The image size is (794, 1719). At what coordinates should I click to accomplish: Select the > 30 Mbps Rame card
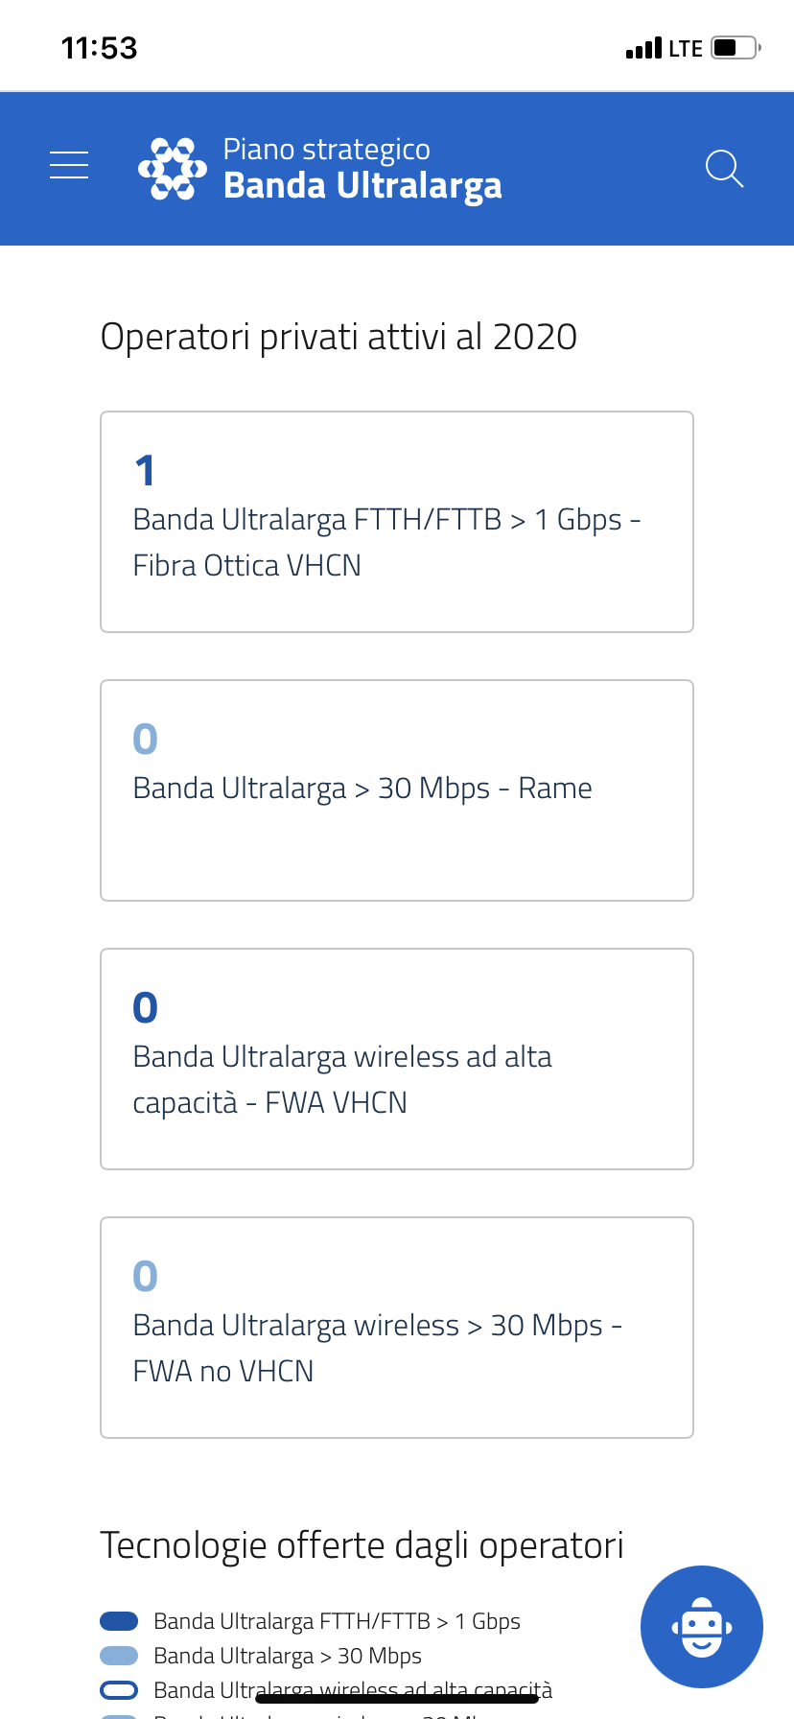397,790
